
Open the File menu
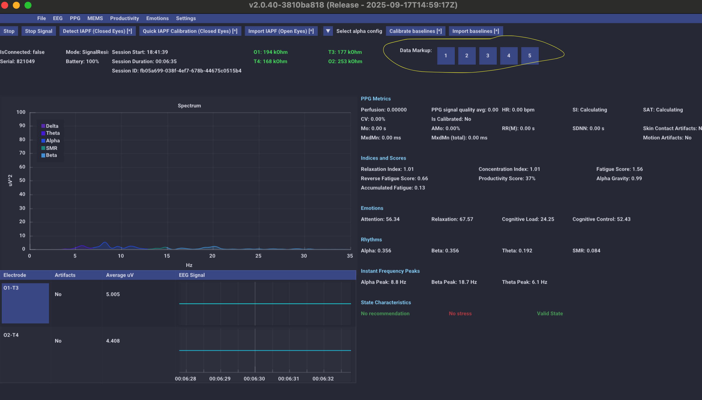pos(41,18)
